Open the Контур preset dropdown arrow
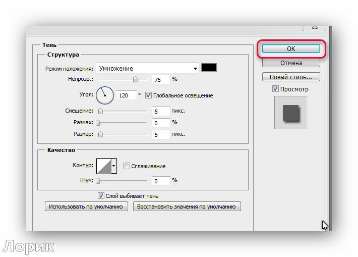Image resolution: width=358 pixels, height=257 pixels. coord(113,166)
